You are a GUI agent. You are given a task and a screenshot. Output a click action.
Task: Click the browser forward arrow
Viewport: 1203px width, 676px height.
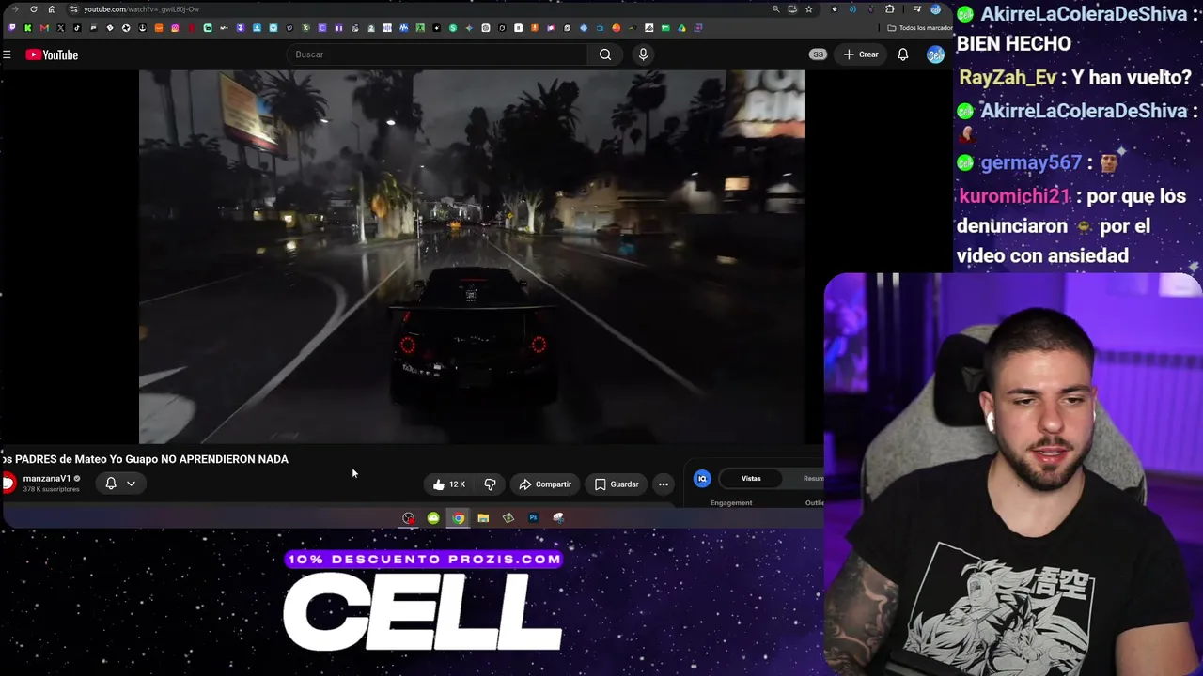(15, 9)
